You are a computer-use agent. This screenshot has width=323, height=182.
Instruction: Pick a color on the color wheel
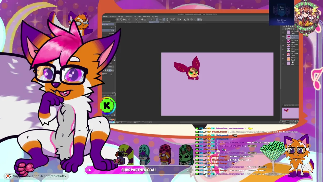click(108, 106)
